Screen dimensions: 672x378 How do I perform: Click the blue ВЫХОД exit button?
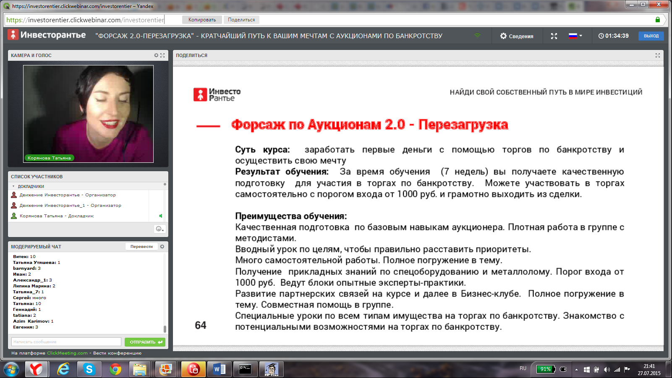point(651,36)
